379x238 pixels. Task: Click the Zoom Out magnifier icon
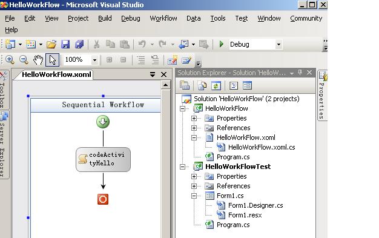pos(24,60)
